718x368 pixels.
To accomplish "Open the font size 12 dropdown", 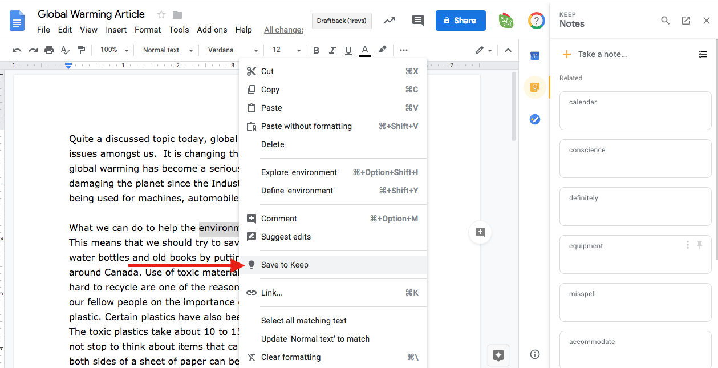I will [x=286, y=50].
